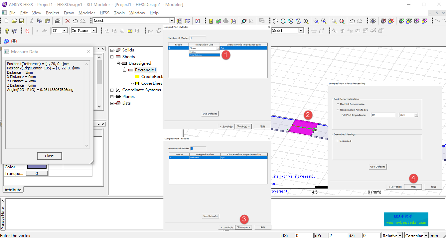Click the Validate green checkmark icon

tap(218, 21)
